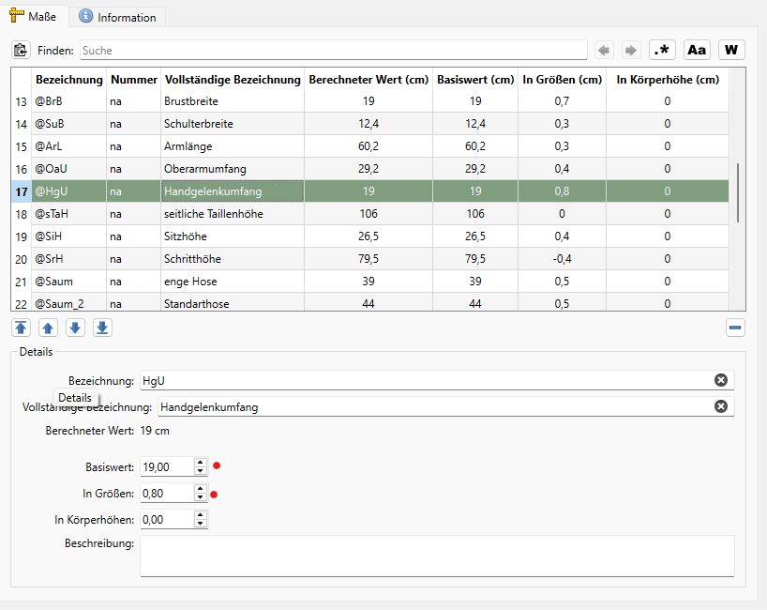767x610 pixels.
Task: Decrease In Größen using the down stepper arrow
Action: (x=201, y=497)
